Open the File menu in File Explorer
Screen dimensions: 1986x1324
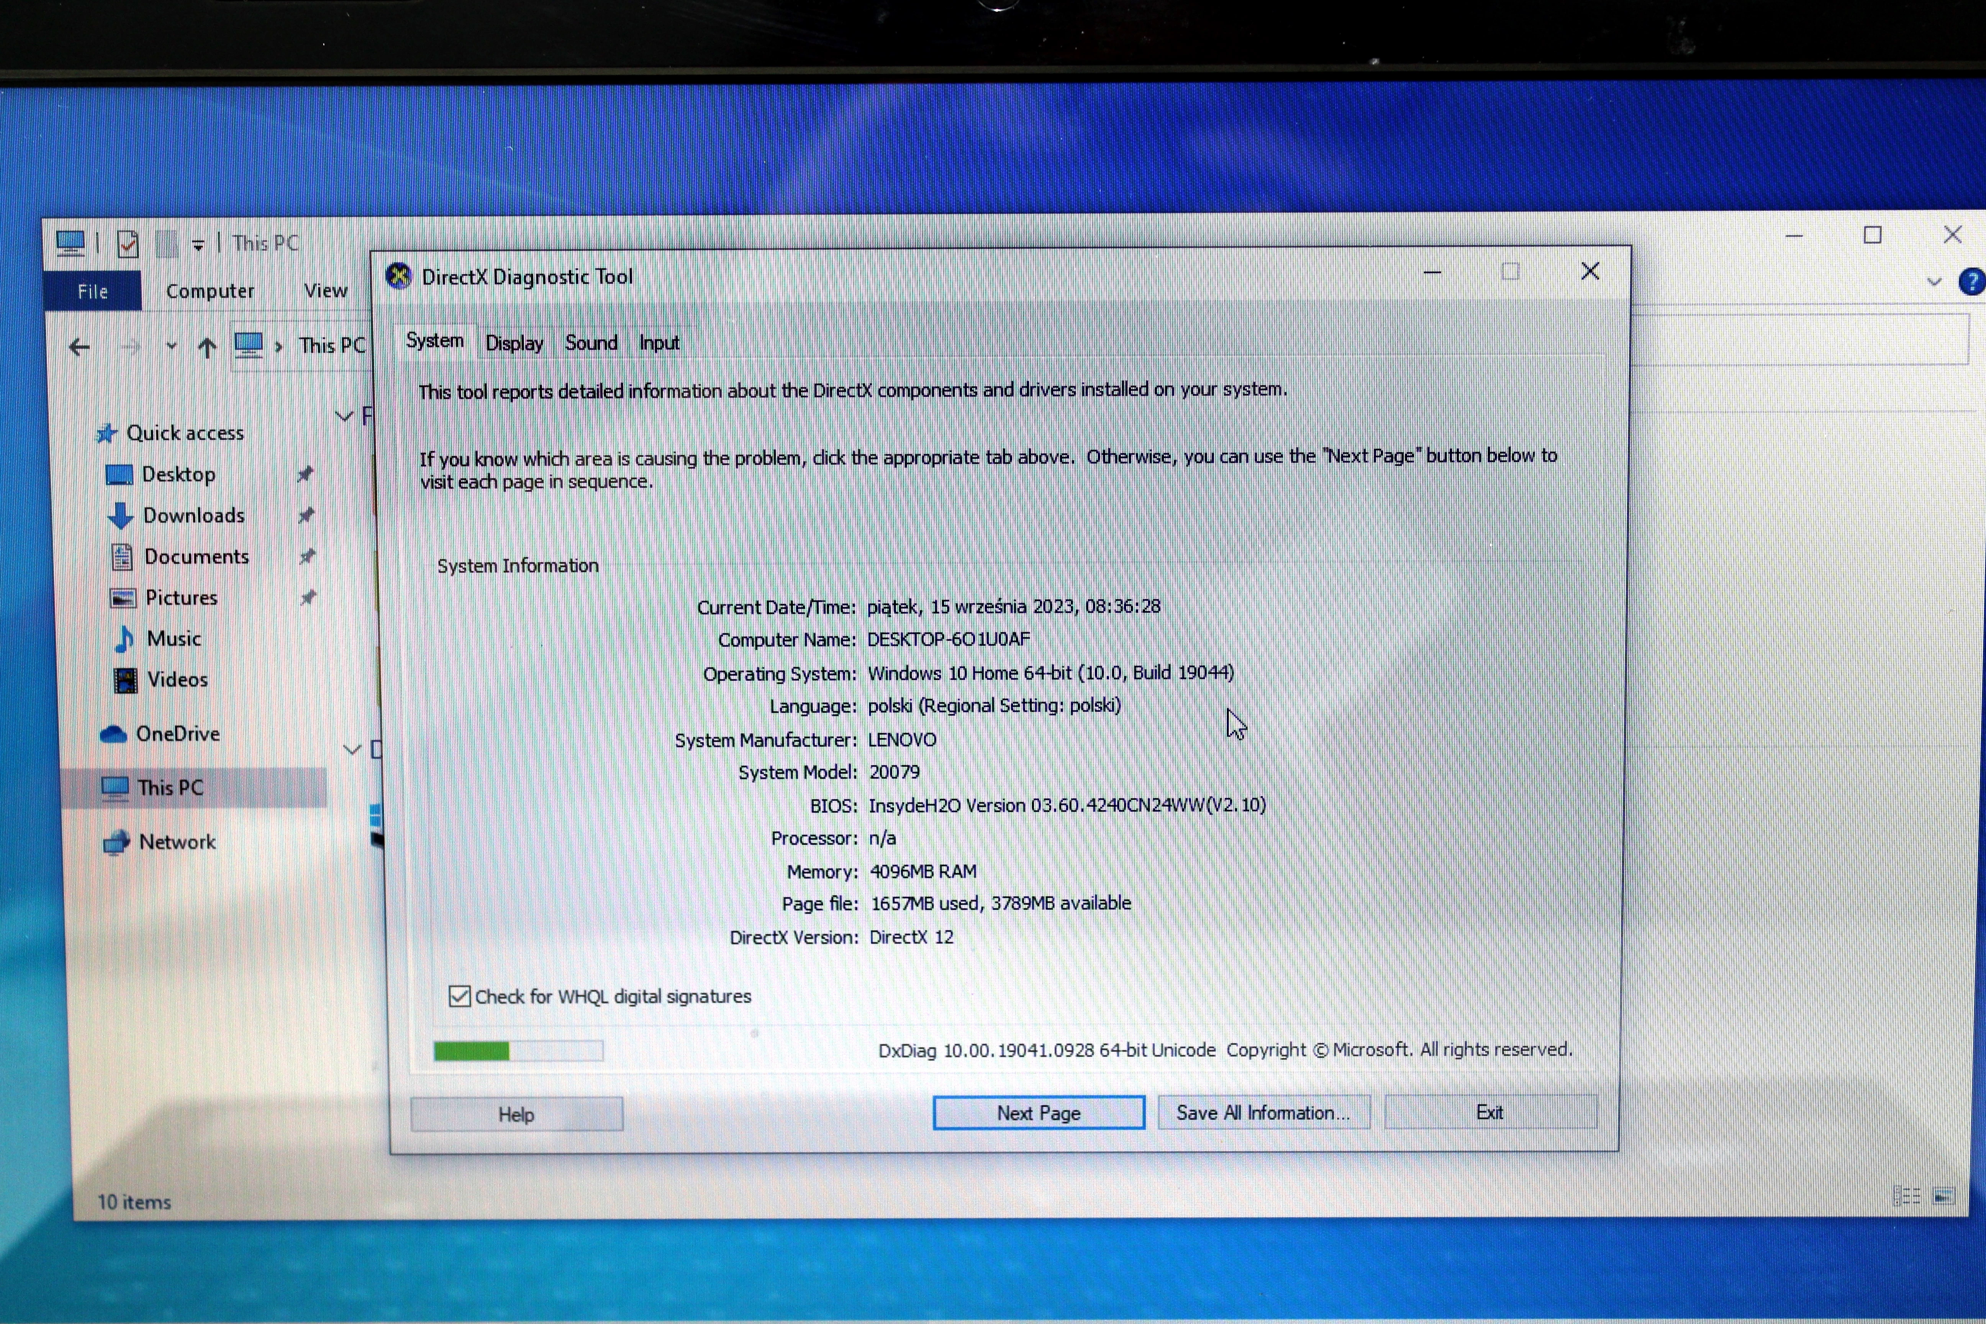[93, 291]
